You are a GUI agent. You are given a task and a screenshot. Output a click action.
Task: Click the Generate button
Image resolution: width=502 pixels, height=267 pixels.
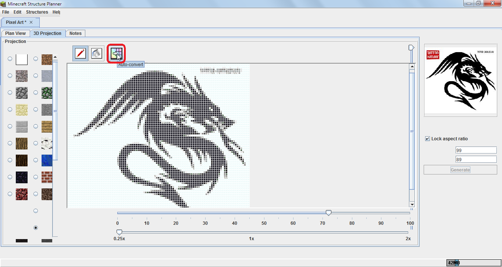click(460, 170)
